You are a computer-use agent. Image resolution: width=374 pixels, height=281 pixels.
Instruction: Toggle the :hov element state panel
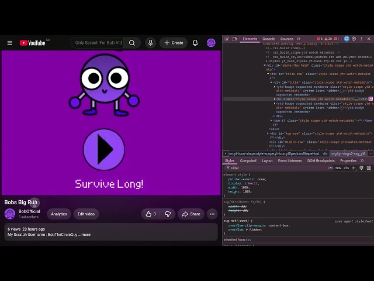(x=338, y=168)
